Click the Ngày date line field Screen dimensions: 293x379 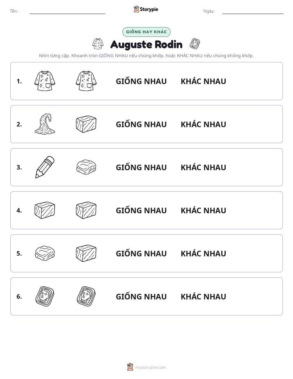point(253,11)
